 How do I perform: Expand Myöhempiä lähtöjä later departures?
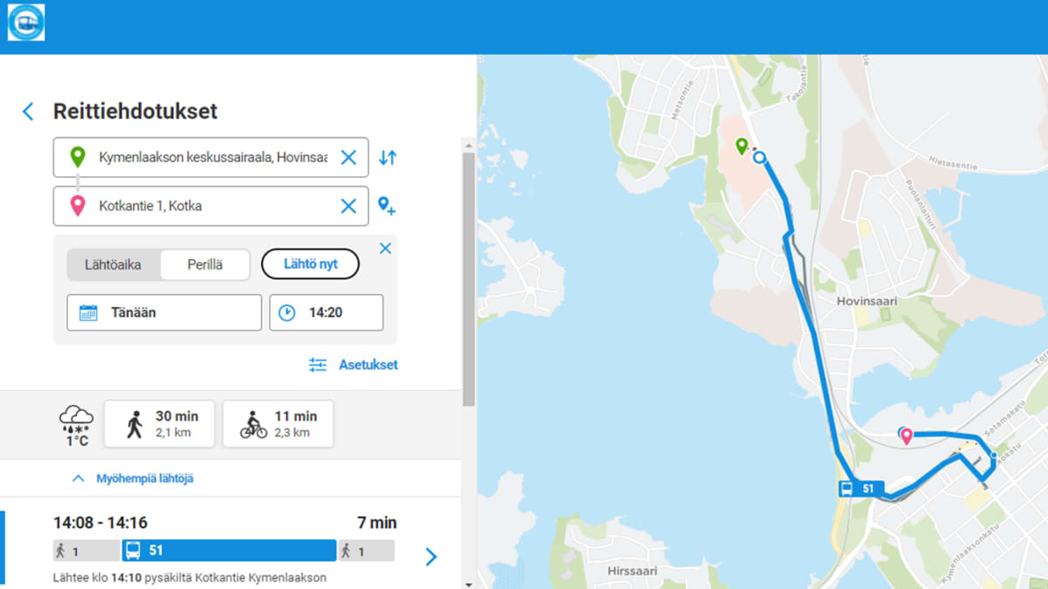(x=133, y=479)
